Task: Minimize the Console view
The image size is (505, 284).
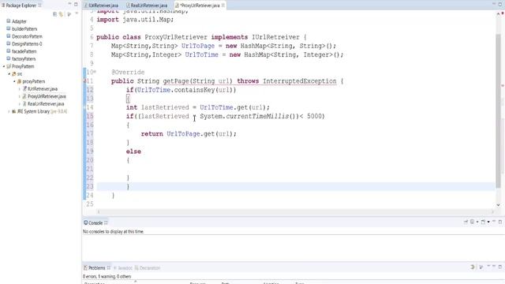Action: (494, 222)
